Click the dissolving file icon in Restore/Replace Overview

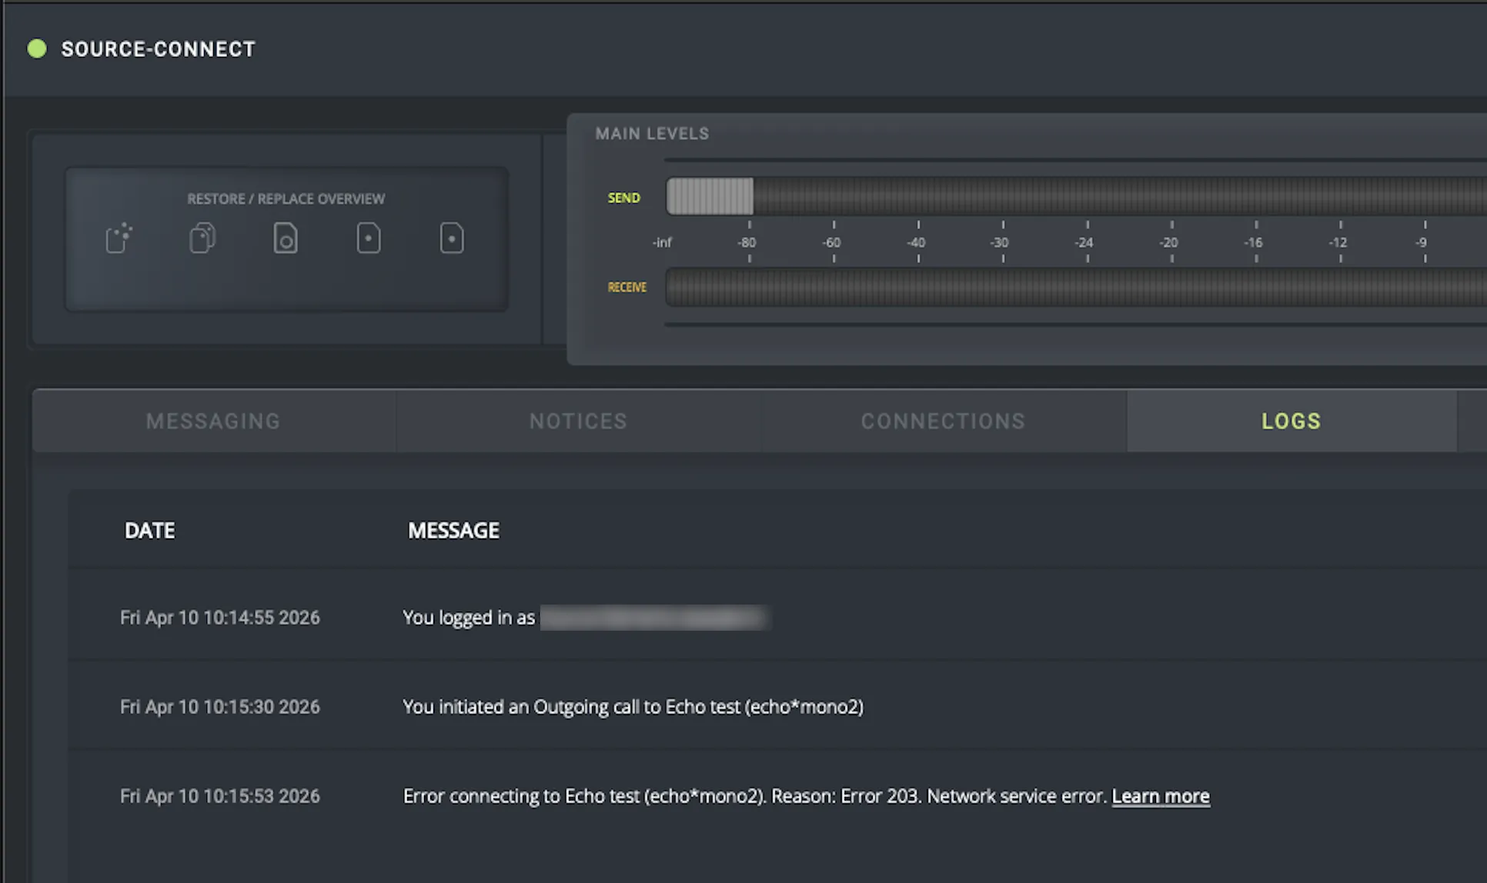[x=119, y=238]
